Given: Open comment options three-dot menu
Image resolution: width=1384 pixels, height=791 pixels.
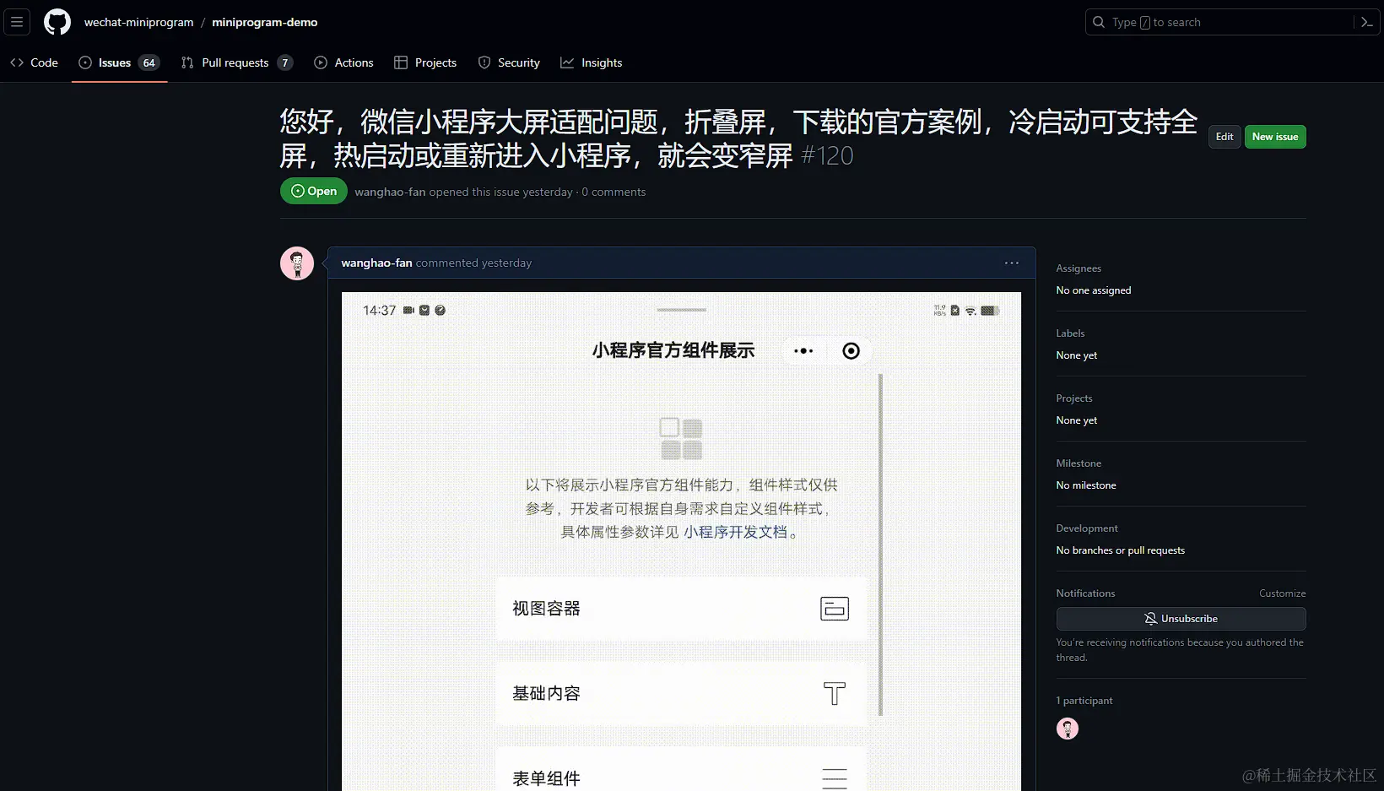Looking at the screenshot, I should (1012, 263).
